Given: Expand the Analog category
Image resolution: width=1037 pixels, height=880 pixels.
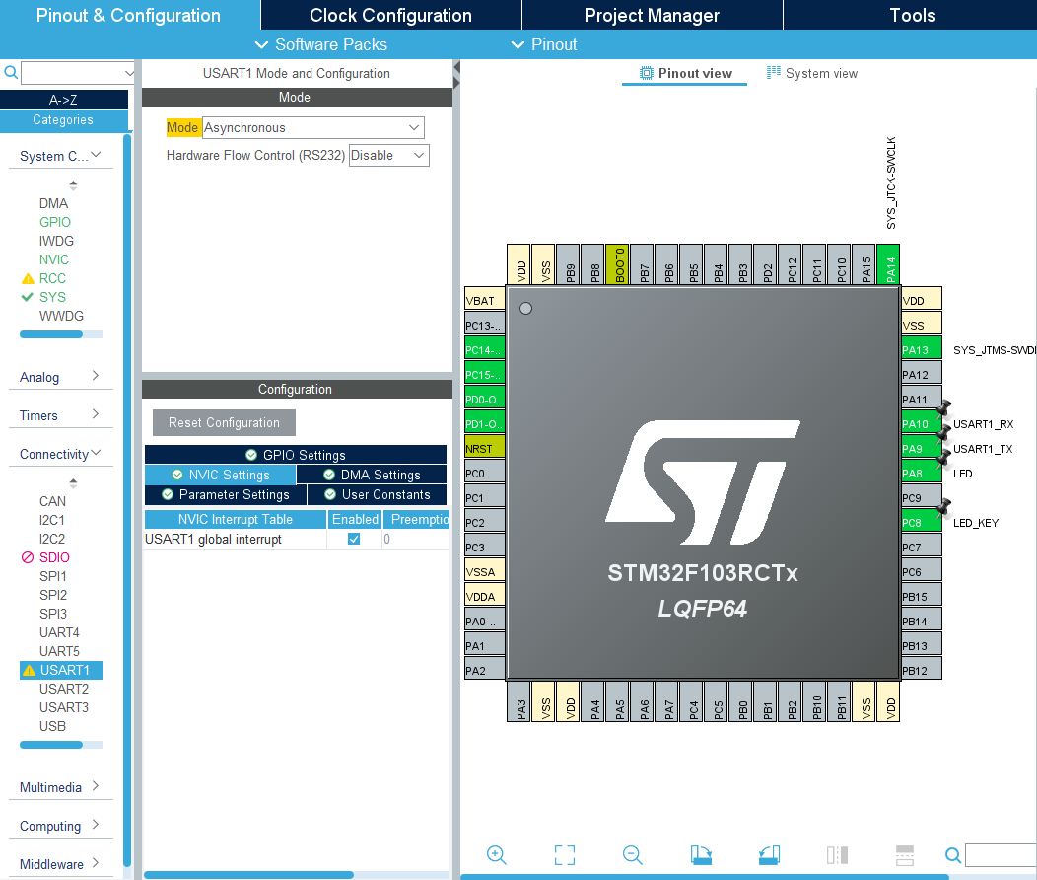Looking at the screenshot, I should point(61,377).
